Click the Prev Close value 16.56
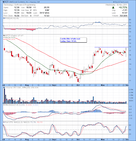Viewport: 136px width, 141px height. pos(17,16)
